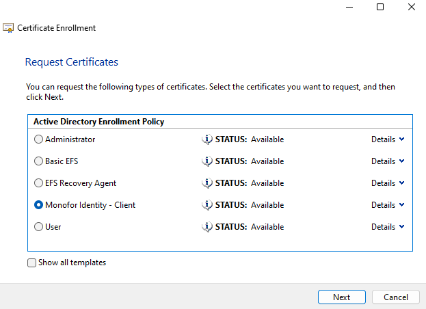This screenshot has width=426, height=309.
Task: Cancel the certificate enrollment
Action: coord(395,297)
